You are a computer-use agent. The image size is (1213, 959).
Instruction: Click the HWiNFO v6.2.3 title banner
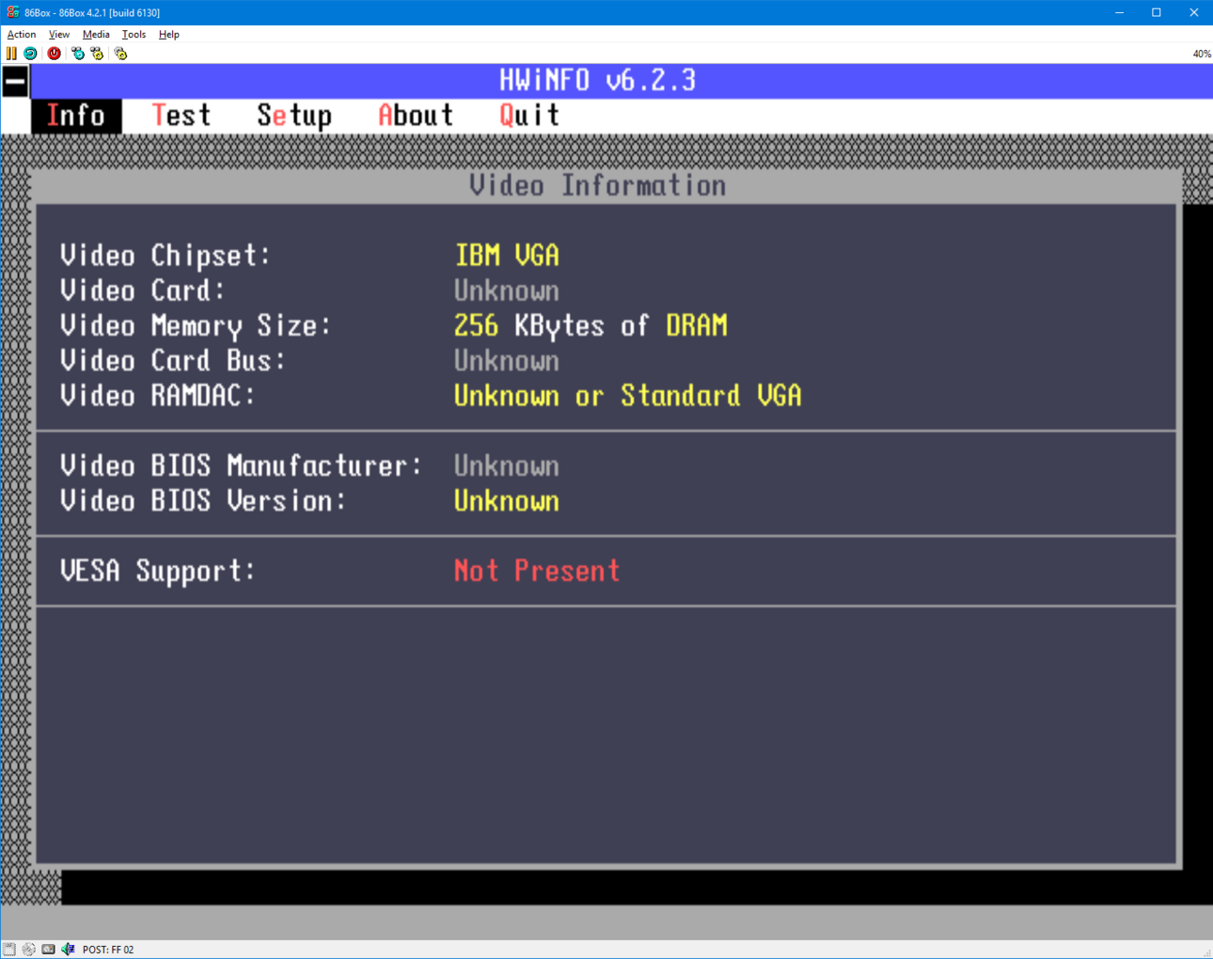pyautogui.click(x=598, y=81)
